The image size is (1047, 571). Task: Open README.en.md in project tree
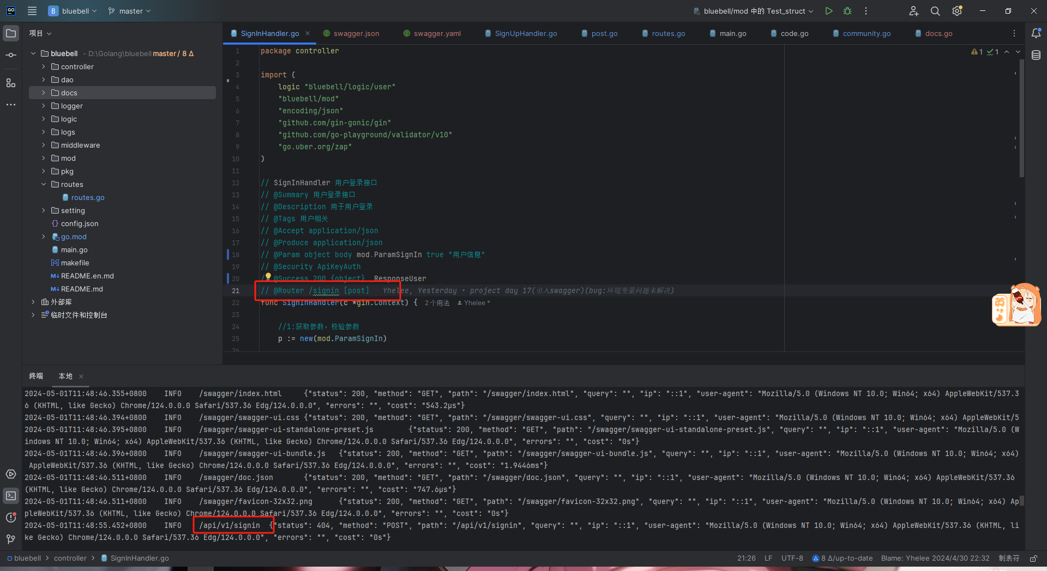pos(87,276)
